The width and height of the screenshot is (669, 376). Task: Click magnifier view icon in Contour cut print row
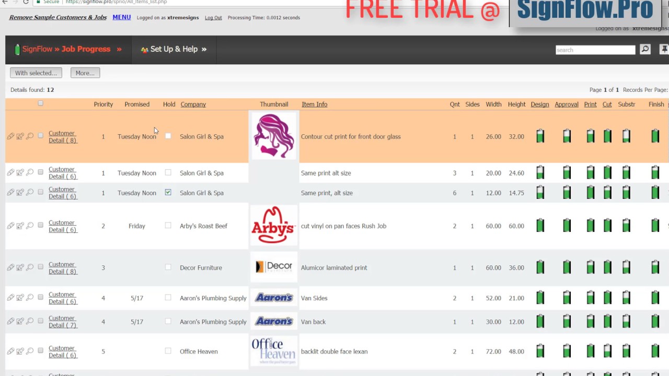click(30, 136)
